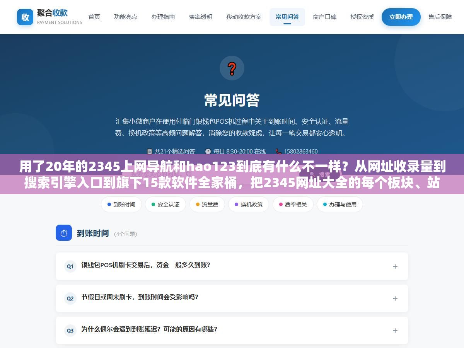This screenshot has width=464, height=348.
Task: Click the Q1 badge
Action: click(70, 266)
